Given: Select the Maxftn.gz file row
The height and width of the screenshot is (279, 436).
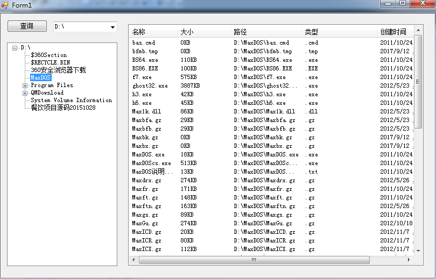Looking at the screenshot, I should point(271,206).
